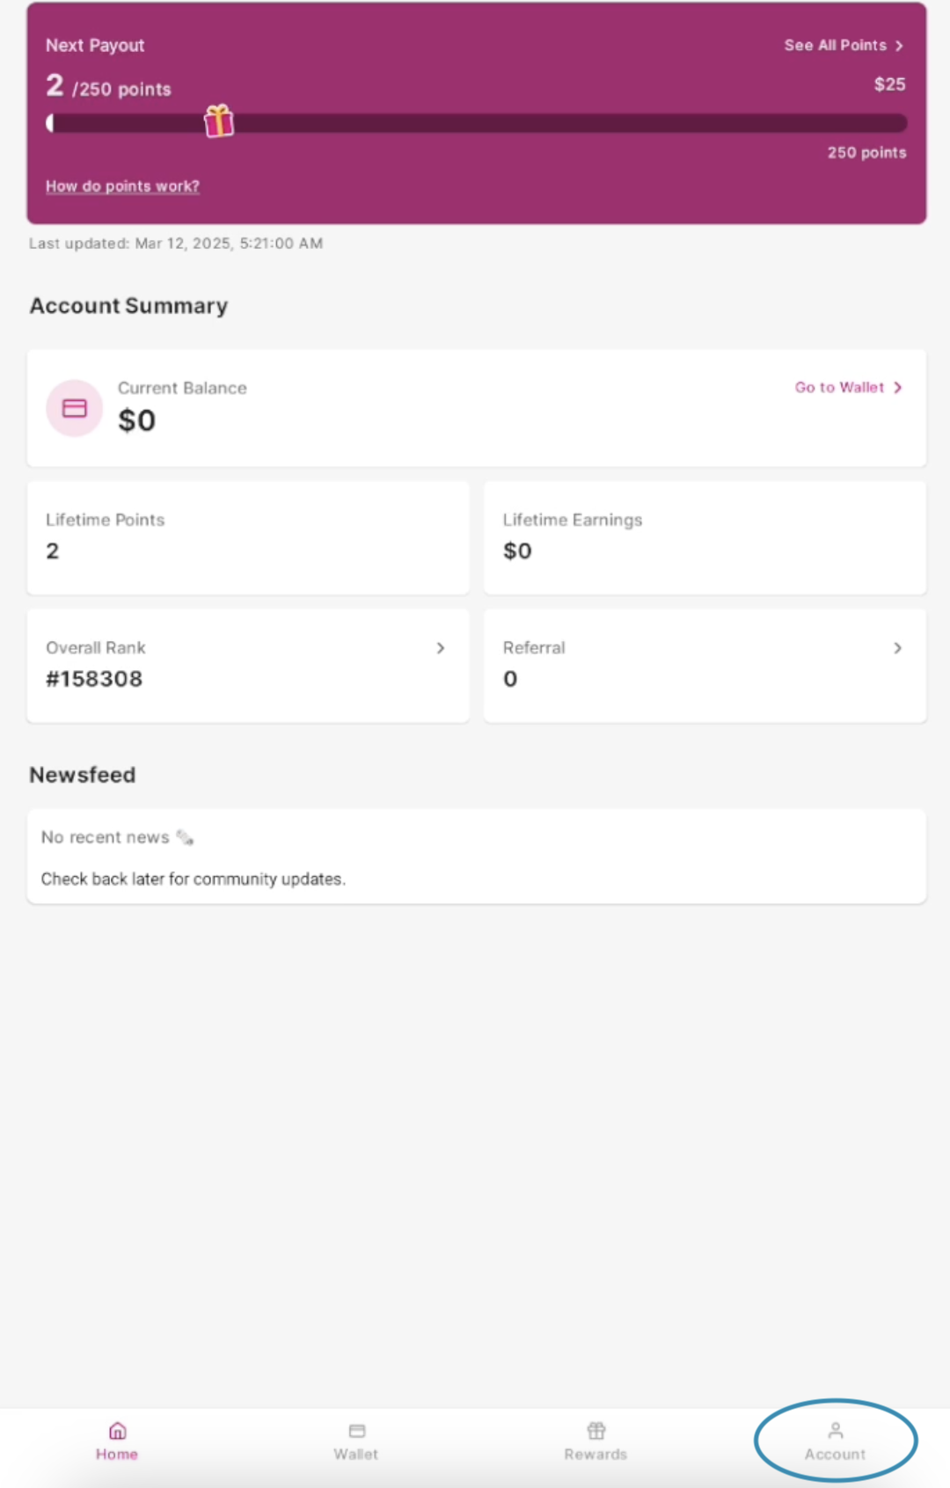Click the Current Balance $0 amount
950x1488 pixels.
[137, 421]
